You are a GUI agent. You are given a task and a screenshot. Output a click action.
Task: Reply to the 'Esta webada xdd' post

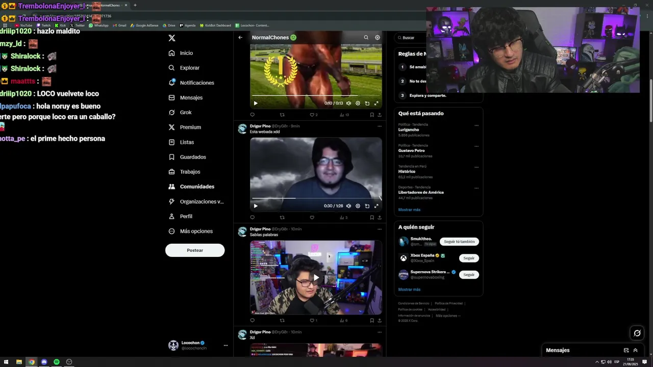pos(252,217)
